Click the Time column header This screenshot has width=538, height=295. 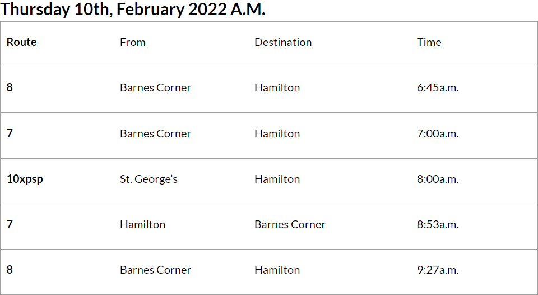click(429, 42)
